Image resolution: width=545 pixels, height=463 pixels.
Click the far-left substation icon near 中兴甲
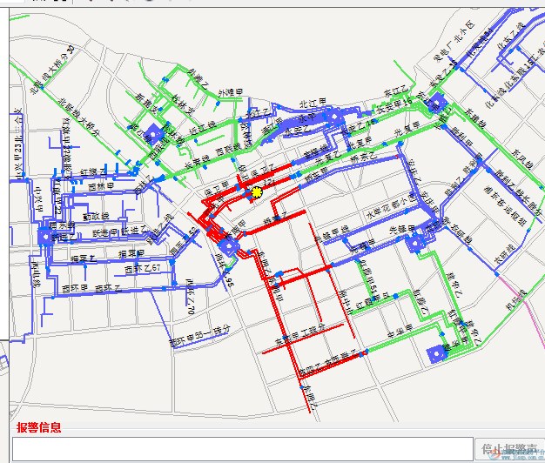44,235
